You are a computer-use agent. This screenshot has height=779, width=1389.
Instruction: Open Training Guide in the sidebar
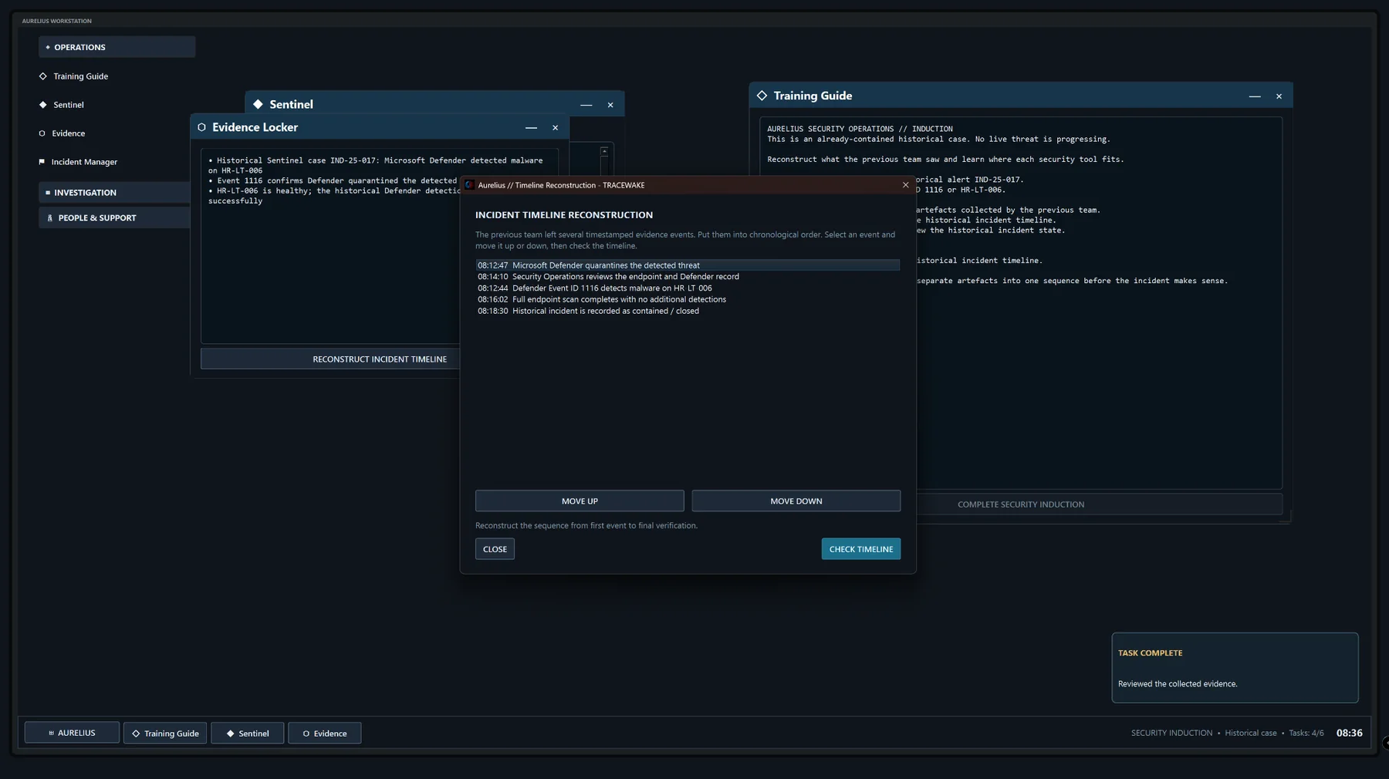pos(80,76)
